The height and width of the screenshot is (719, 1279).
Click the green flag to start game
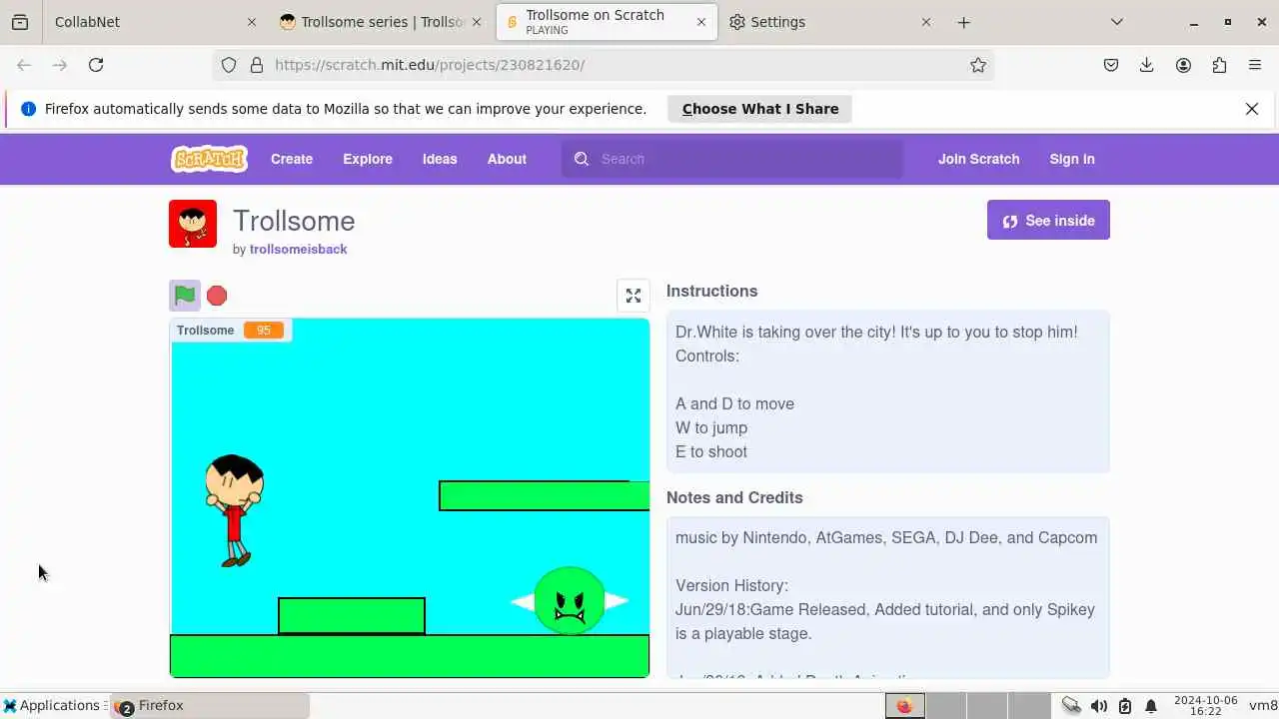coord(185,296)
